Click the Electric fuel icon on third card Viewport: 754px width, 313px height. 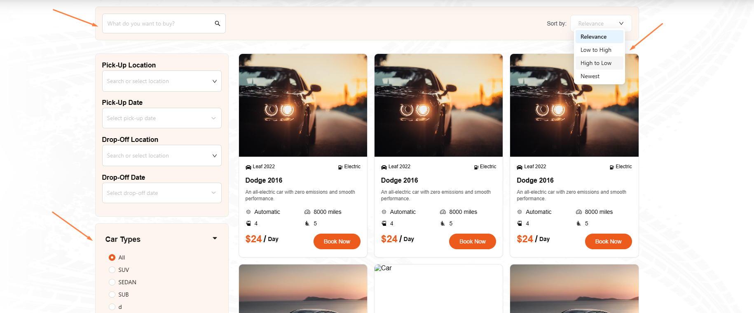(x=612, y=167)
